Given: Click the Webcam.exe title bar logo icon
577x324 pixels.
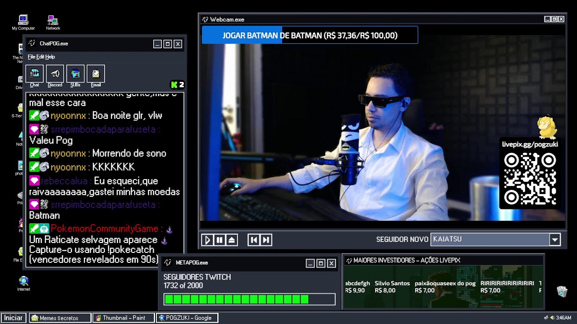Looking at the screenshot, I should [205, 19].
